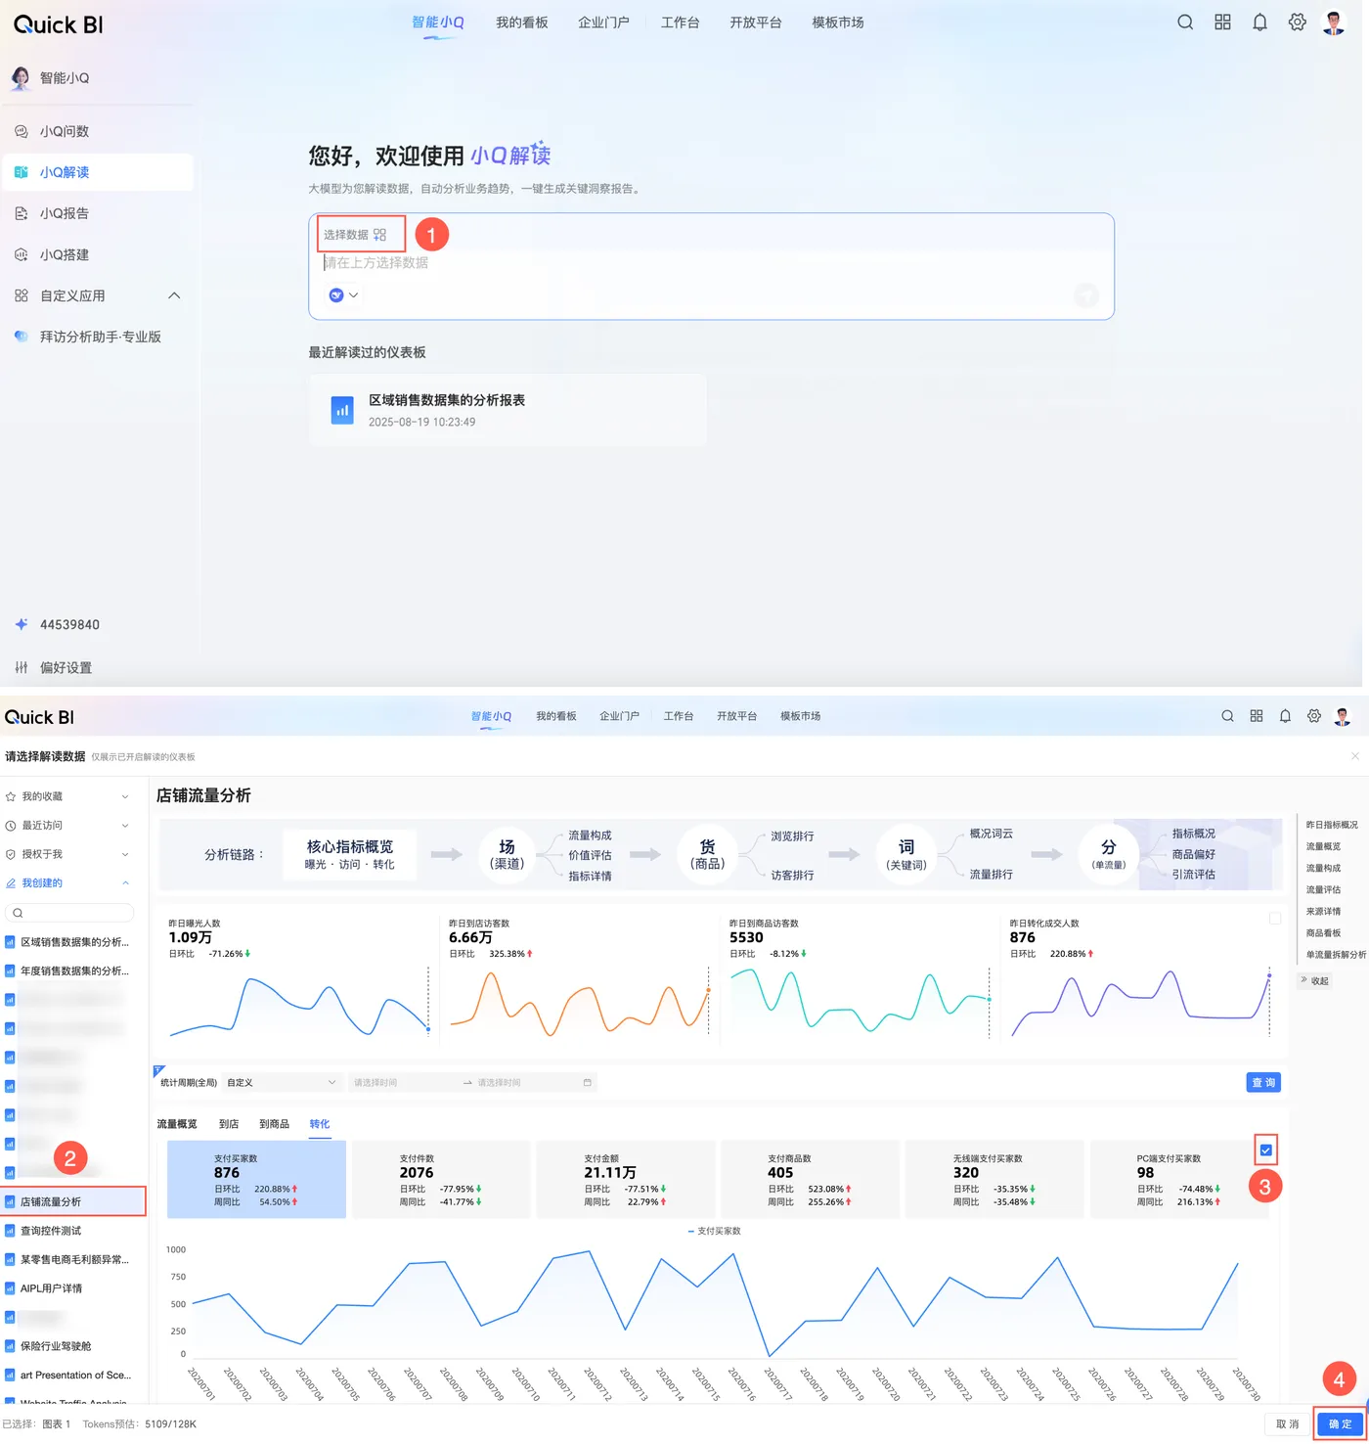This screenshot has width=1369, height=1444.
Task: Open 工作台 in the data selection screen top nav
Action: click(679, 716)
